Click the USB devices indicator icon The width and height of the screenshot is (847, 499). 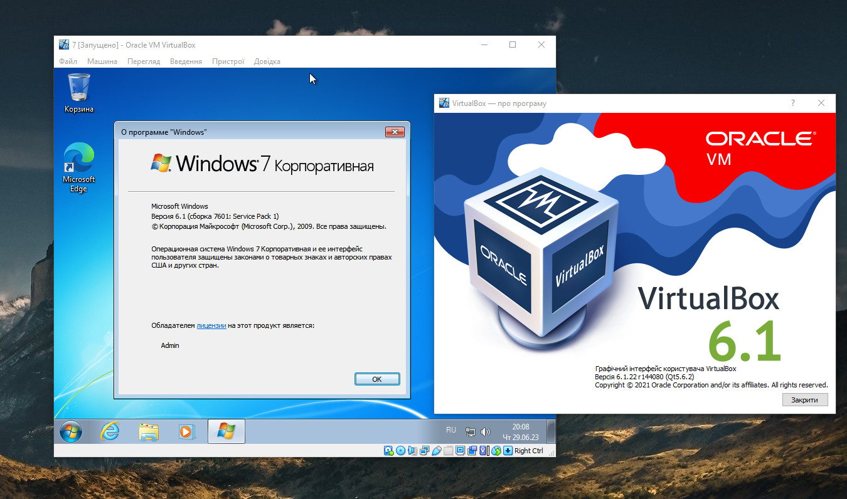point(436,450)
